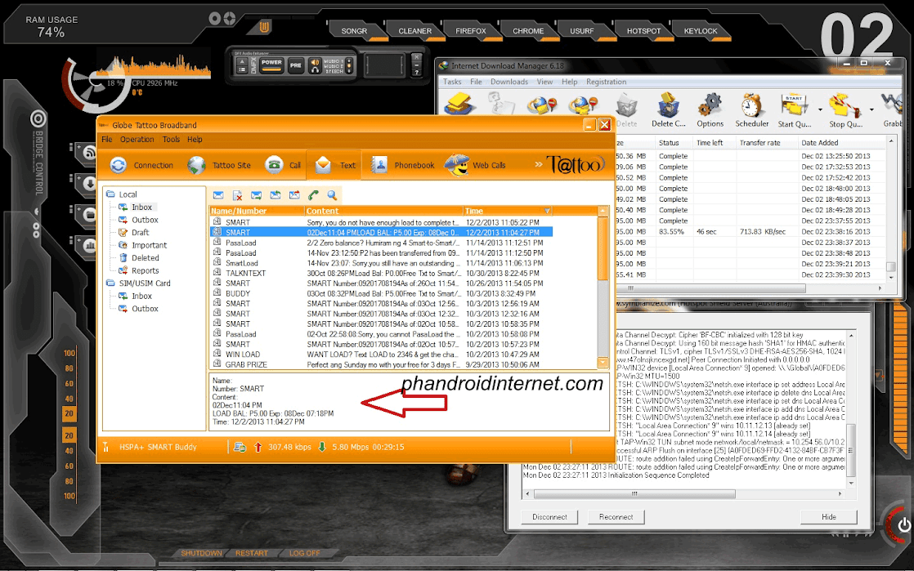914x571 pixels.
Task: Sort IDM list by Date Added column
Action: coord(841,143)
